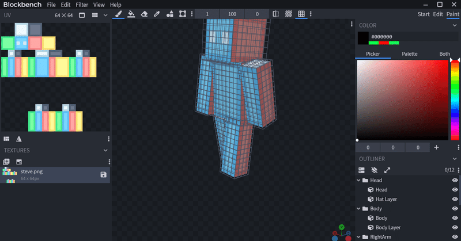Open the viewport options menu
Image resolution: width=461 pixels, height=241 pixels.
(x=352, y=24)
